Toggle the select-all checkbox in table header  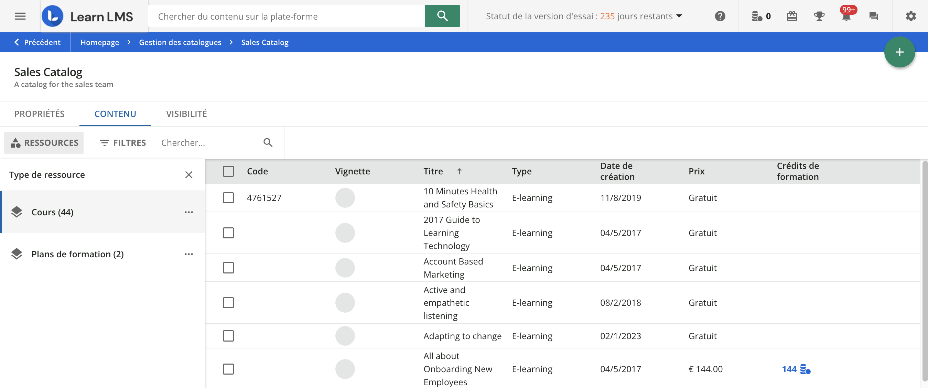(228, 171)
